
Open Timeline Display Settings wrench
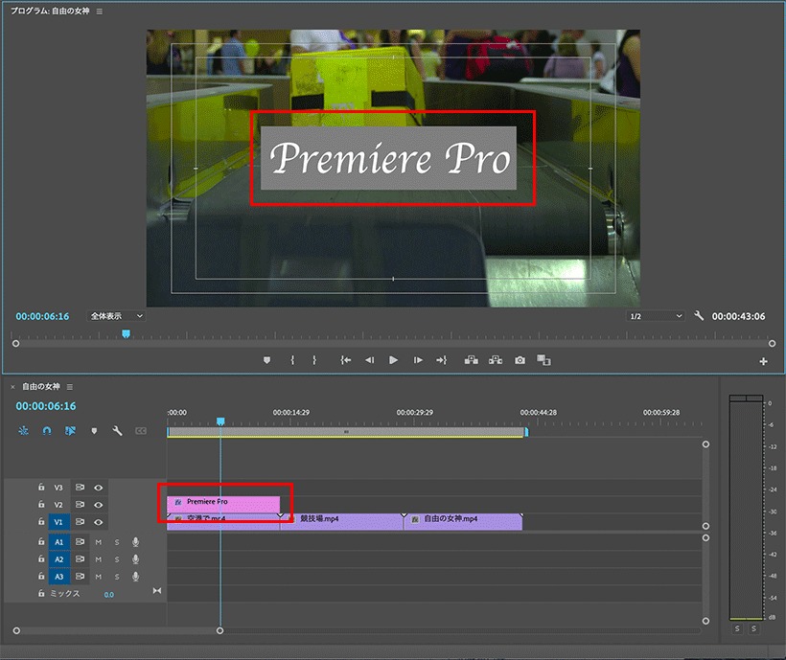(x=117, y=431)
